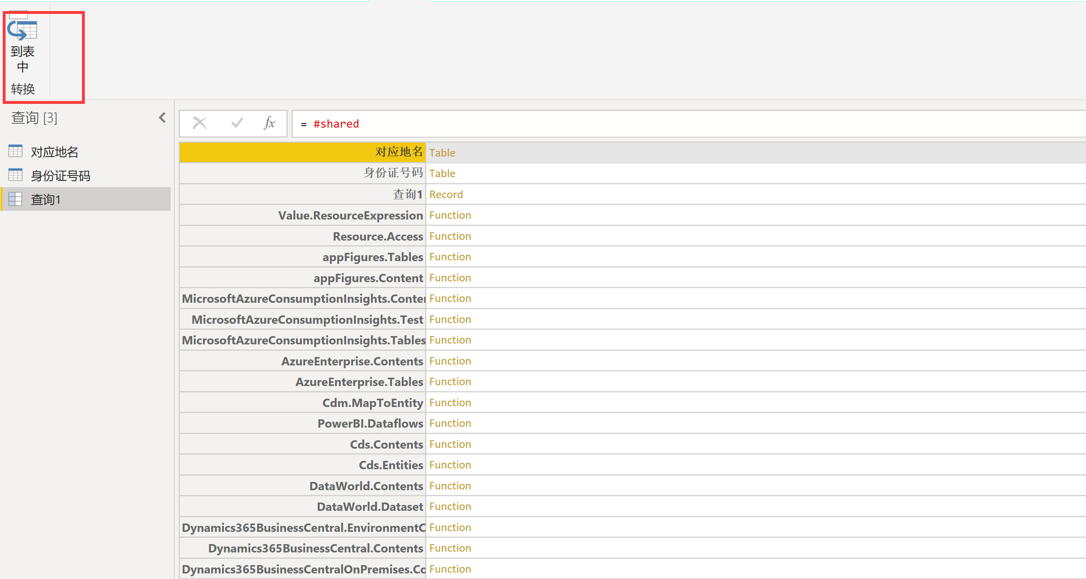
Task: Open the Function link for DataWorld.Contents
Action: click(x=450, y=486)
